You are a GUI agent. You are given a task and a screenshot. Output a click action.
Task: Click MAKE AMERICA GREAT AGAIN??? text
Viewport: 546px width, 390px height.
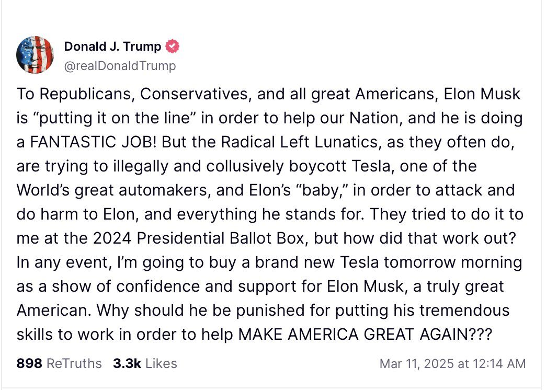pyautogui.click(x=365, y=334)
